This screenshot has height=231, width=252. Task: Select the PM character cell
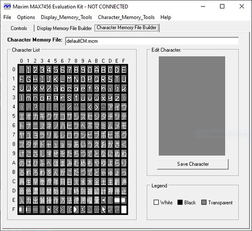tap(117, 209)
